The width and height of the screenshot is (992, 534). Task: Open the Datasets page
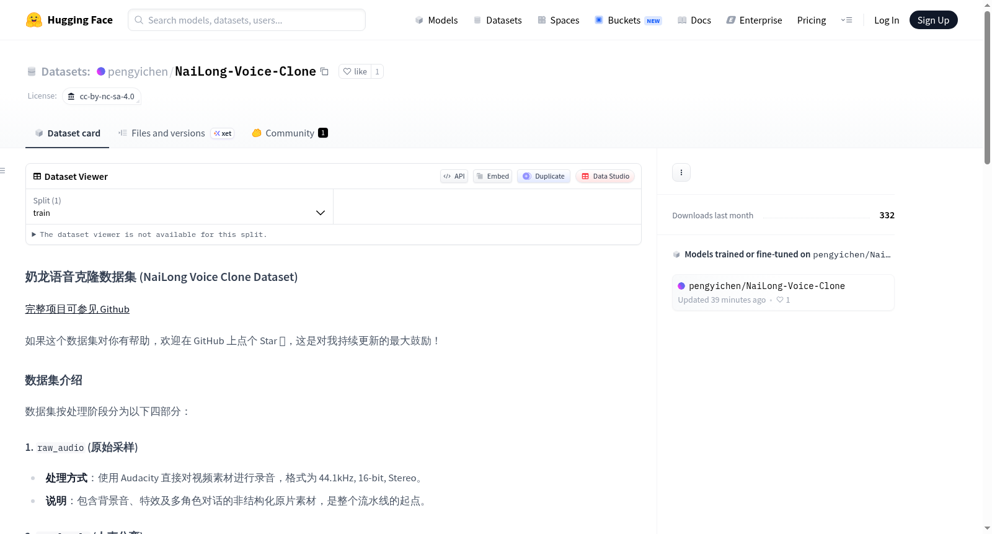(x=498, y=20)
